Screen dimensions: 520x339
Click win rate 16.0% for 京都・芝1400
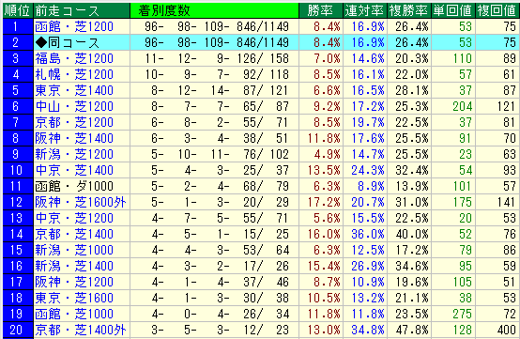pyautogui.click(x=324, y=234)
